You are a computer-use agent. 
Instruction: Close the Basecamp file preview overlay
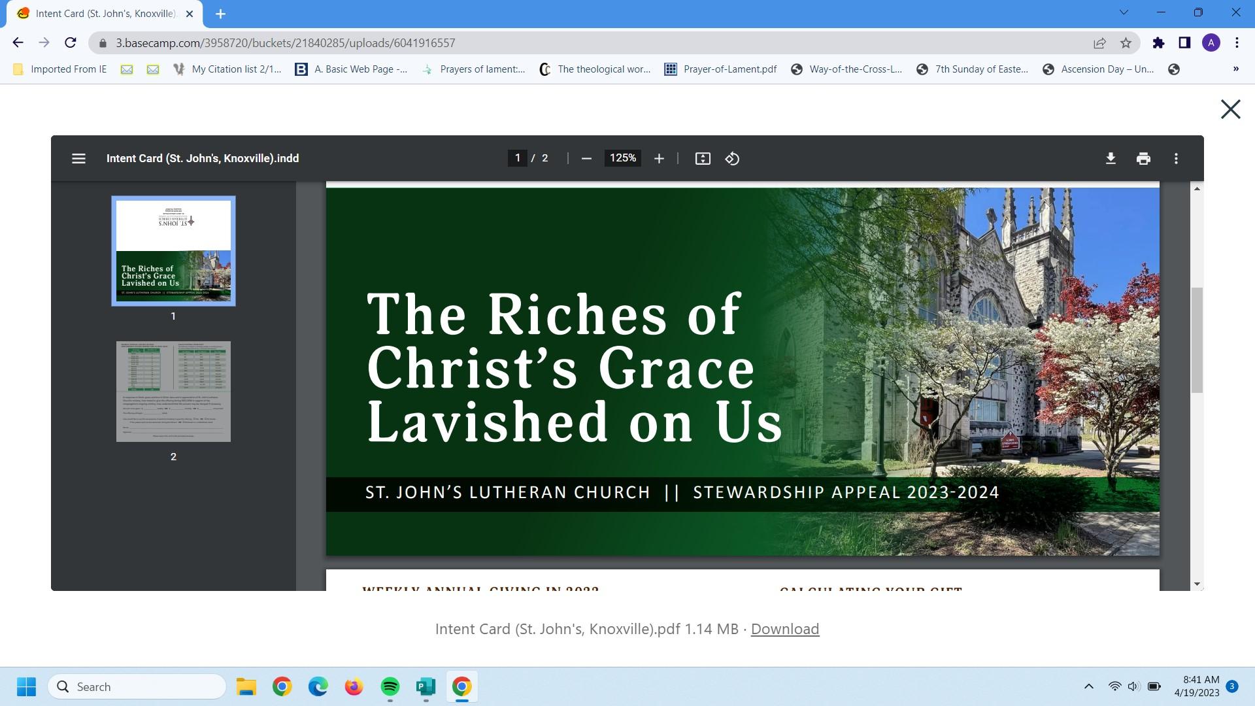(1230, 109)
